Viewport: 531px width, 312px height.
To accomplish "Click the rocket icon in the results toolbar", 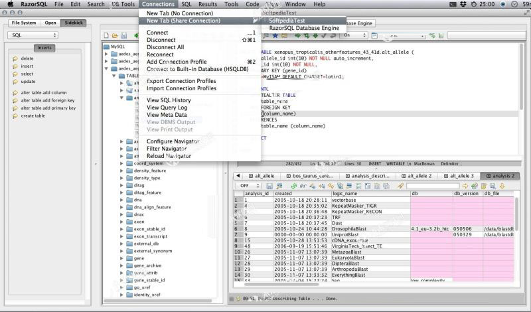I will [x=401, y=186].
